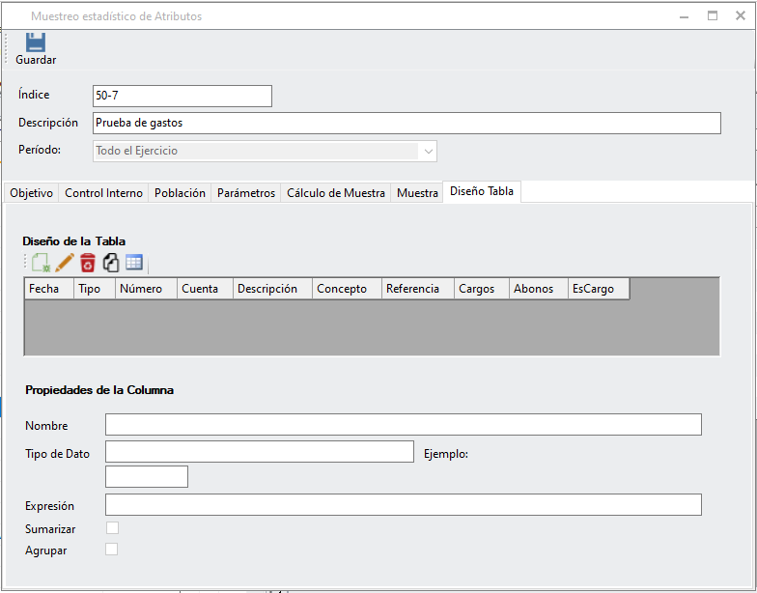The image size is (757, 593).
Task: Go to the Cálculo de Muestra tab
Action: tap(336, 193)
